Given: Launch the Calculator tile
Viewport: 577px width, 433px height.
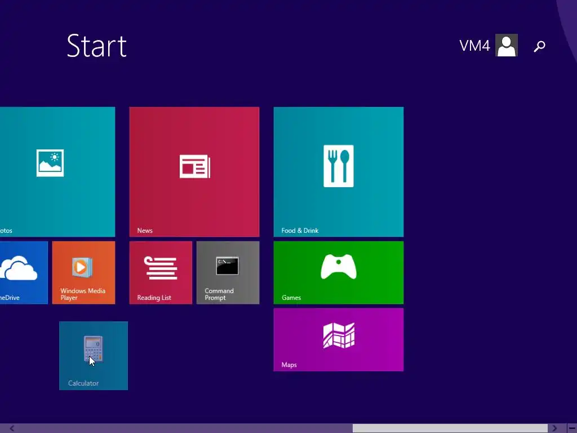Looking at the screenshot, I should pyautogui.click(x=94, y=356).
